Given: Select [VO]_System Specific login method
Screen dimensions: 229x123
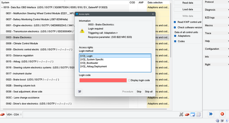Looking at the screenshot, I should click(x=115, y=59).
